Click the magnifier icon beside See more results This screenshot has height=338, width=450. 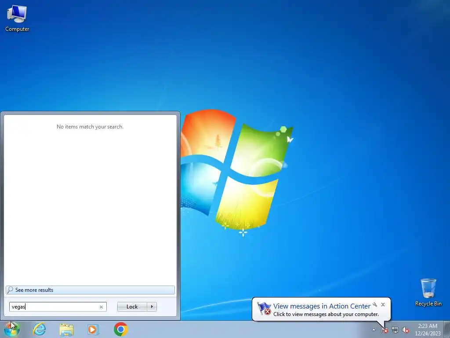[x=10, y=290]
